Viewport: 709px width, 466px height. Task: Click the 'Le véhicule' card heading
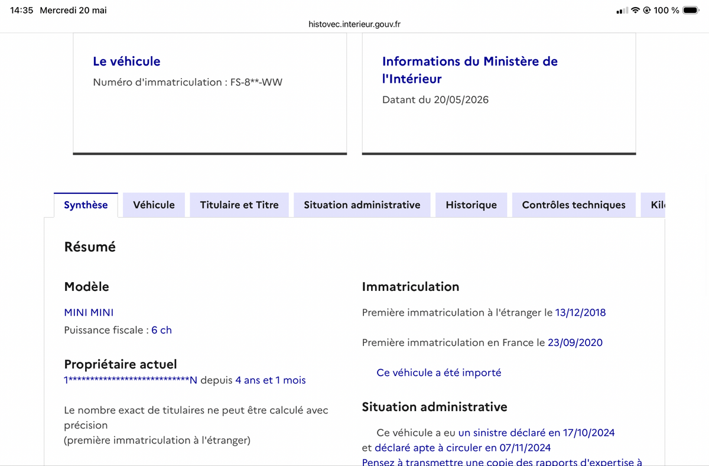126,62
